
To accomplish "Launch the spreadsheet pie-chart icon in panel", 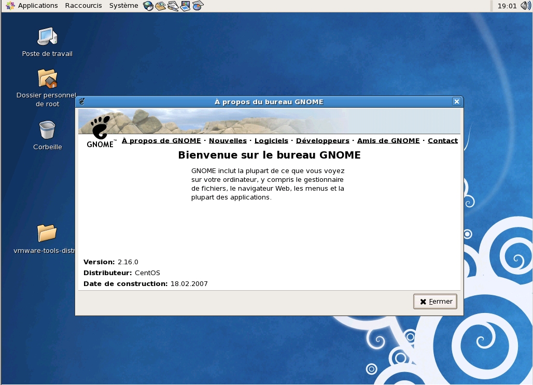I will pyautogui.click(x=198, y=6).
